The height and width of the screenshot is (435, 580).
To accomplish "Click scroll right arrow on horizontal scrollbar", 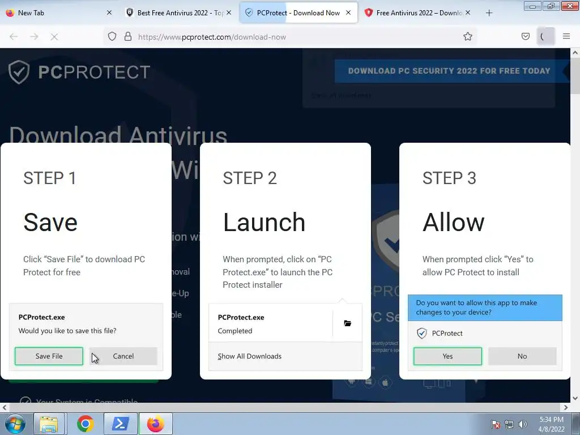I will (x=566, y=407).
